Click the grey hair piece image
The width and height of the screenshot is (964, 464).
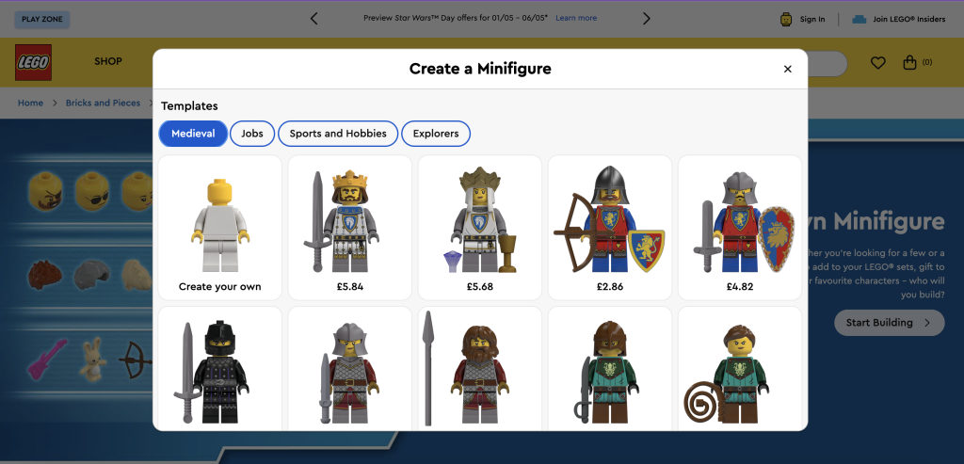point(92,274)
